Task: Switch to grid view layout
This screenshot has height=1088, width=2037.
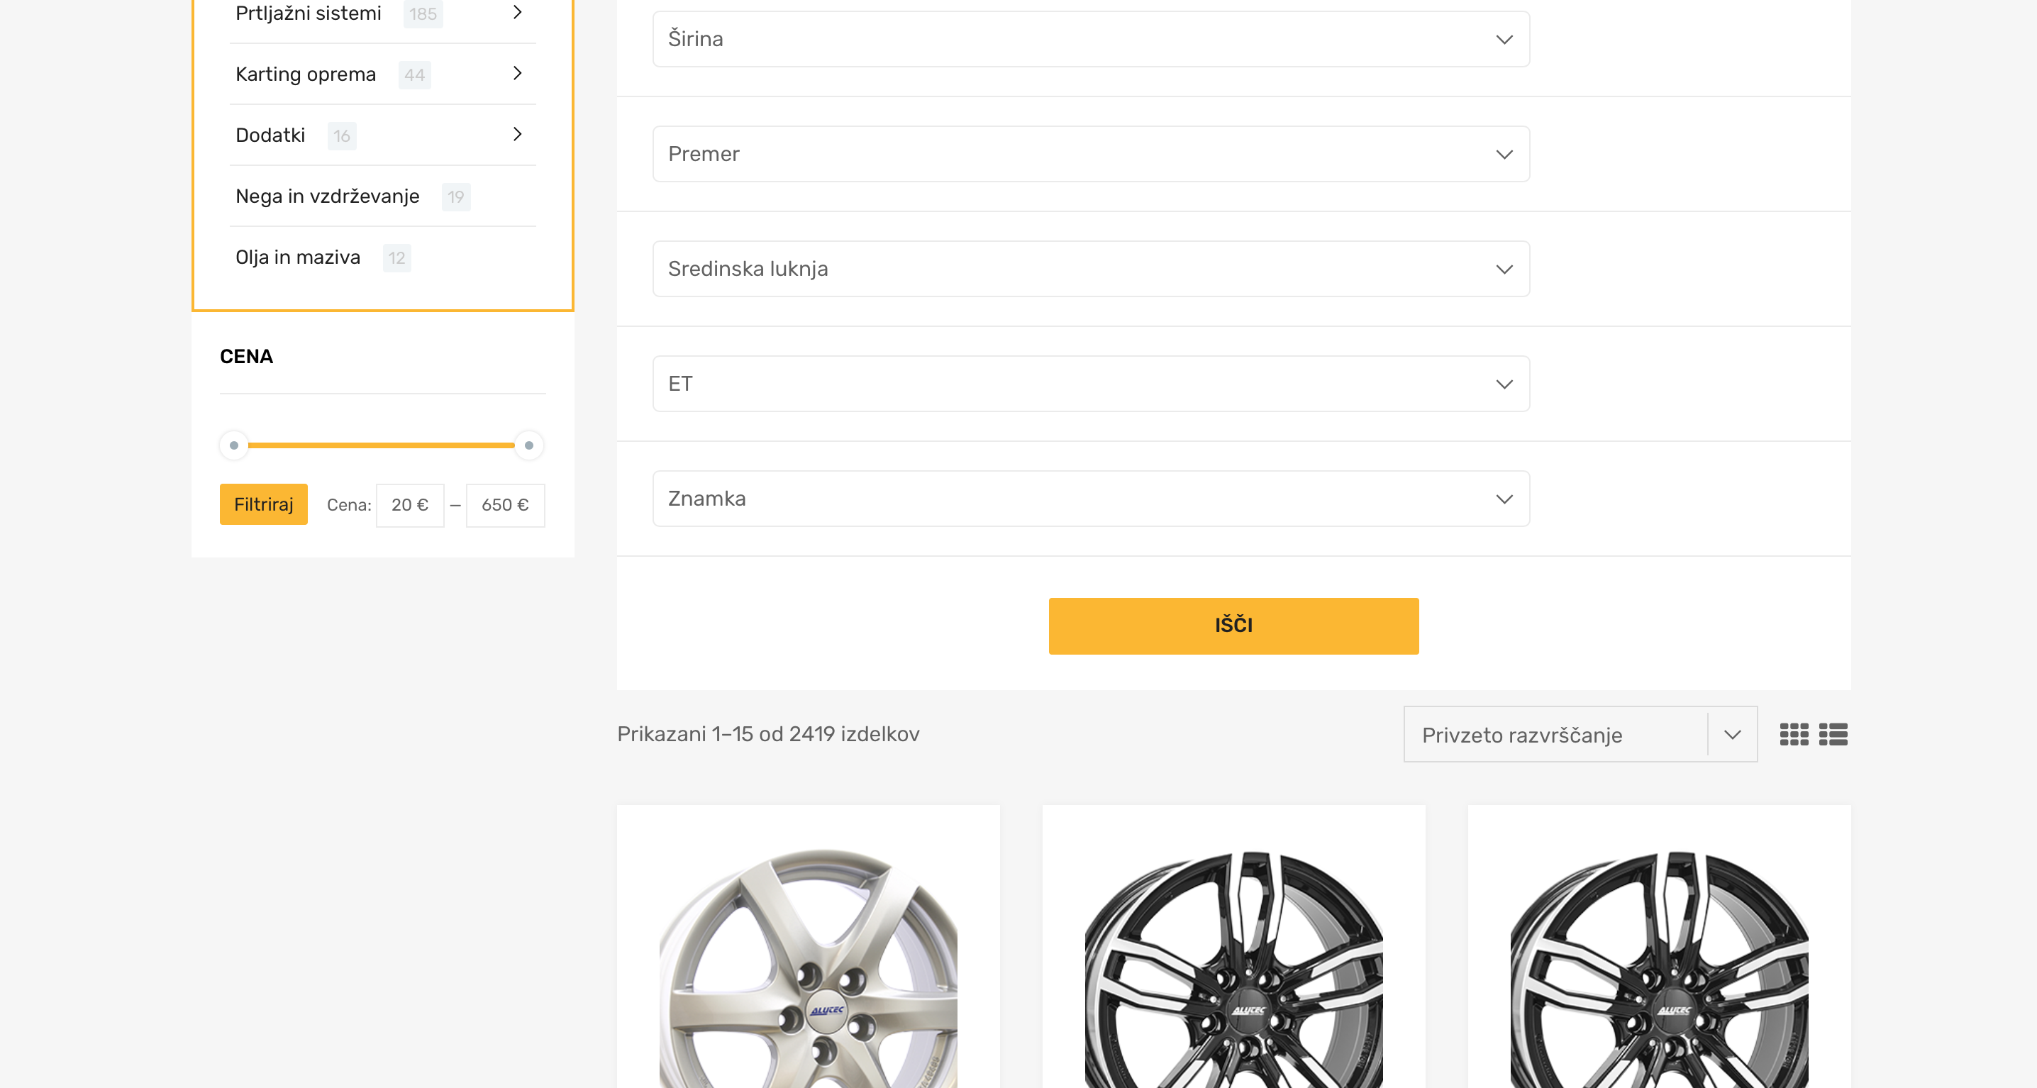Action: click(x=1794, y=735)
